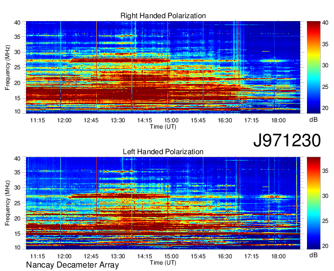The width and height of the screenshot is (334, 271).
Task: Click the lower color bar beside Left Handed plot
Action: [x=313, y=203]
